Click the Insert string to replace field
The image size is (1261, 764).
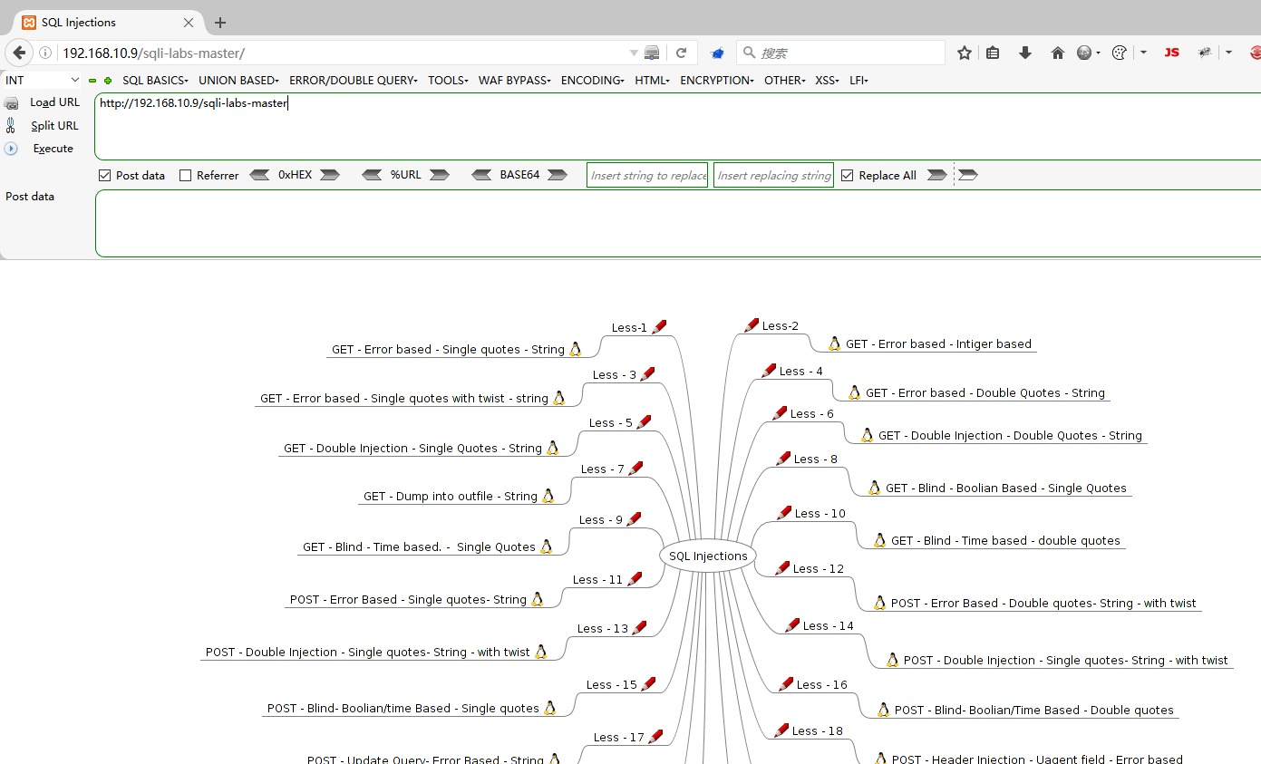click(647, 176)
